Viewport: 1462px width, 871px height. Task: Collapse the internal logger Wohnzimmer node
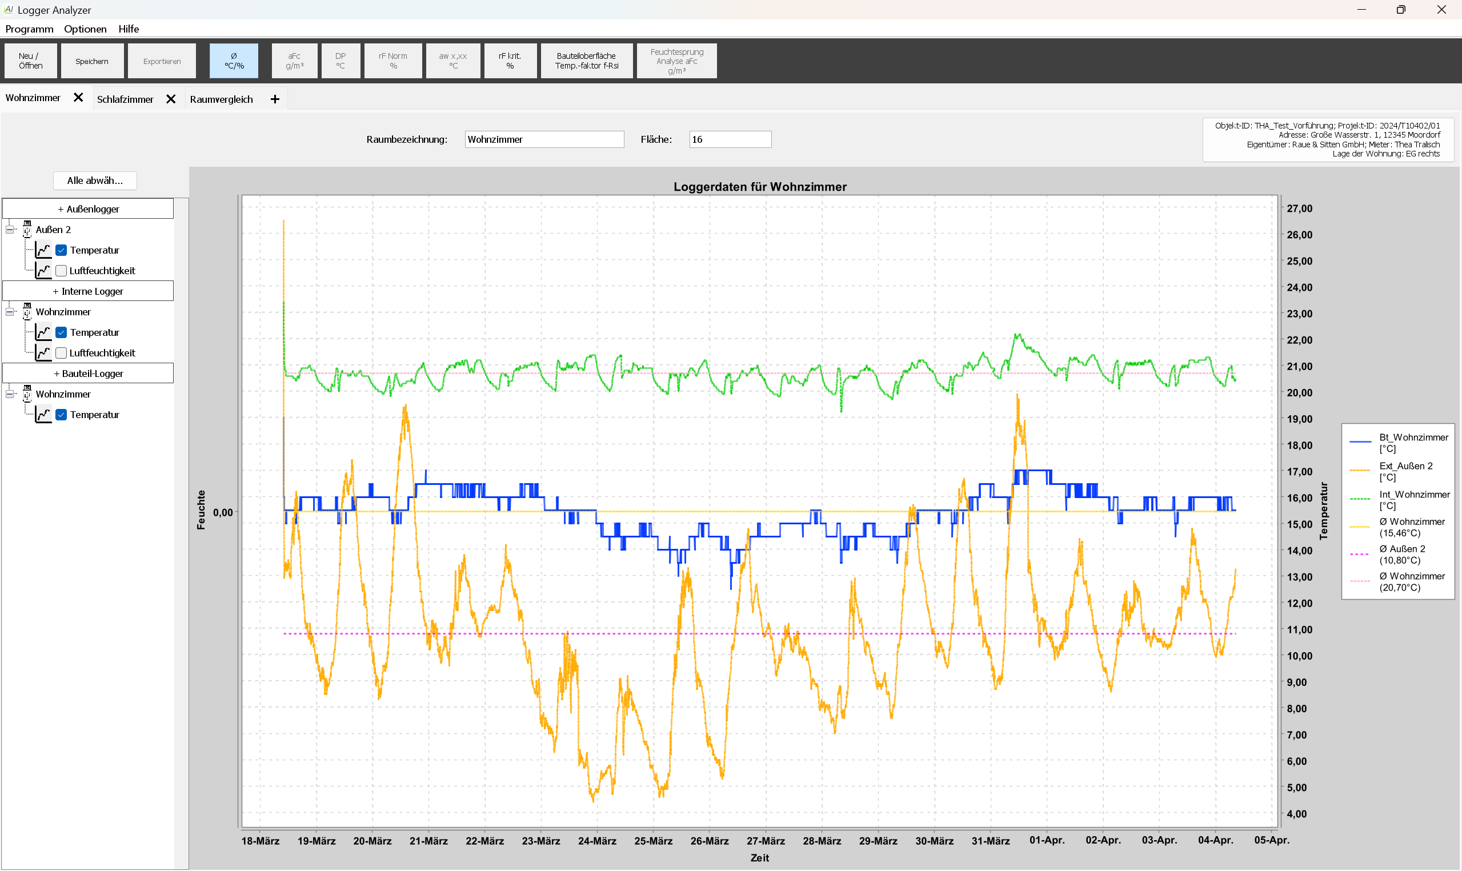click(x=10, y=312)
